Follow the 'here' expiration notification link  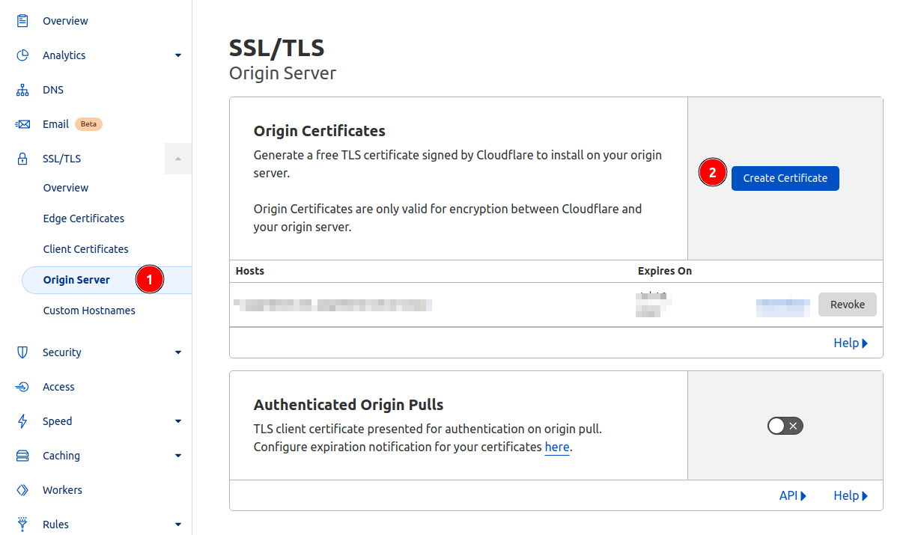point(557,447)
